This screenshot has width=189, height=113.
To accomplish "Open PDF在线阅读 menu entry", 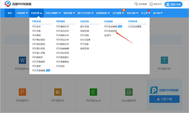I will pos(111,31).
